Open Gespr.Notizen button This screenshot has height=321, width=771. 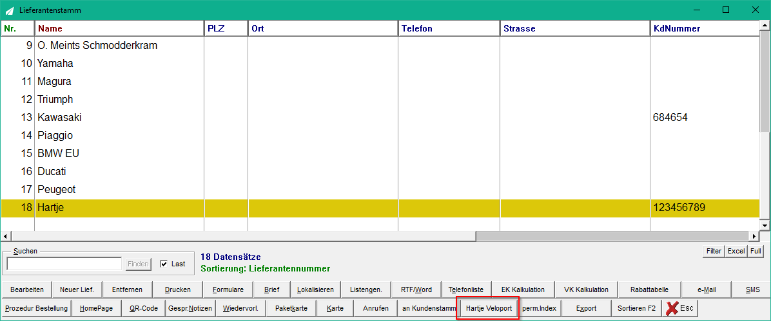click(x=190, y=309)
